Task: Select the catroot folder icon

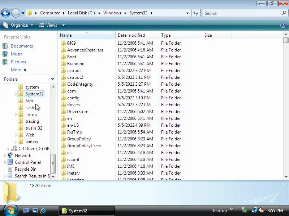Action: (63, 70)
